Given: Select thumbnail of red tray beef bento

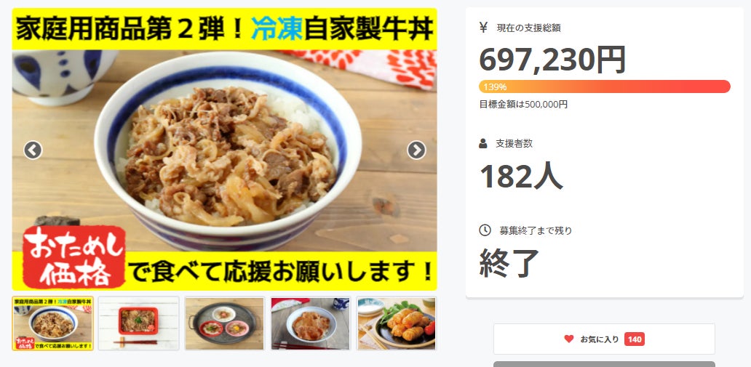Looking at the screenshot, I should click(x=139, y=323).
